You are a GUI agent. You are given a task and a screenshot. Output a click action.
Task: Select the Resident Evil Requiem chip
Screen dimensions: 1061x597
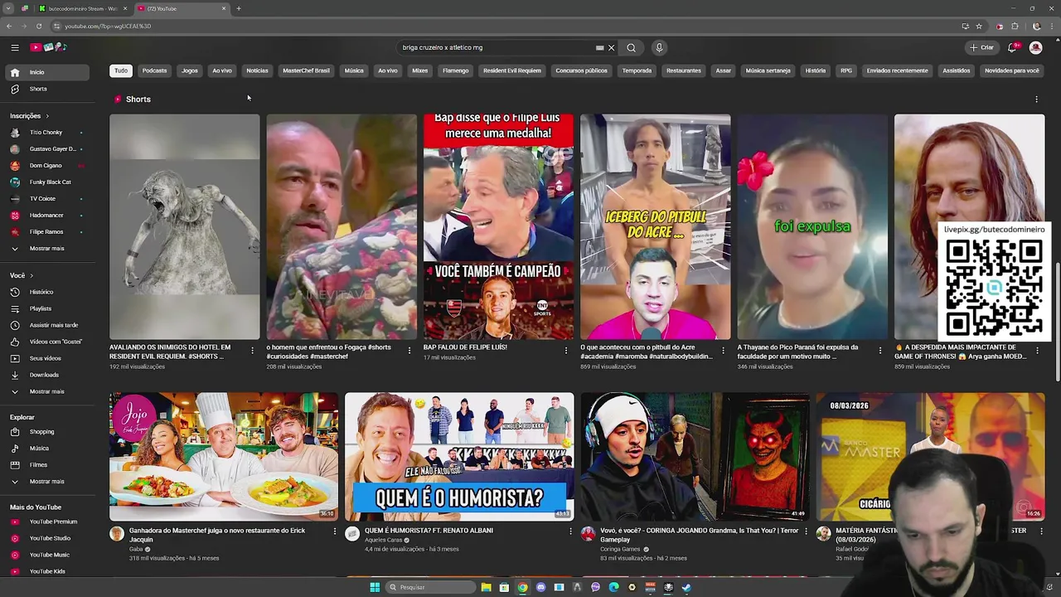pyautogui.click(x=512, y=70)
